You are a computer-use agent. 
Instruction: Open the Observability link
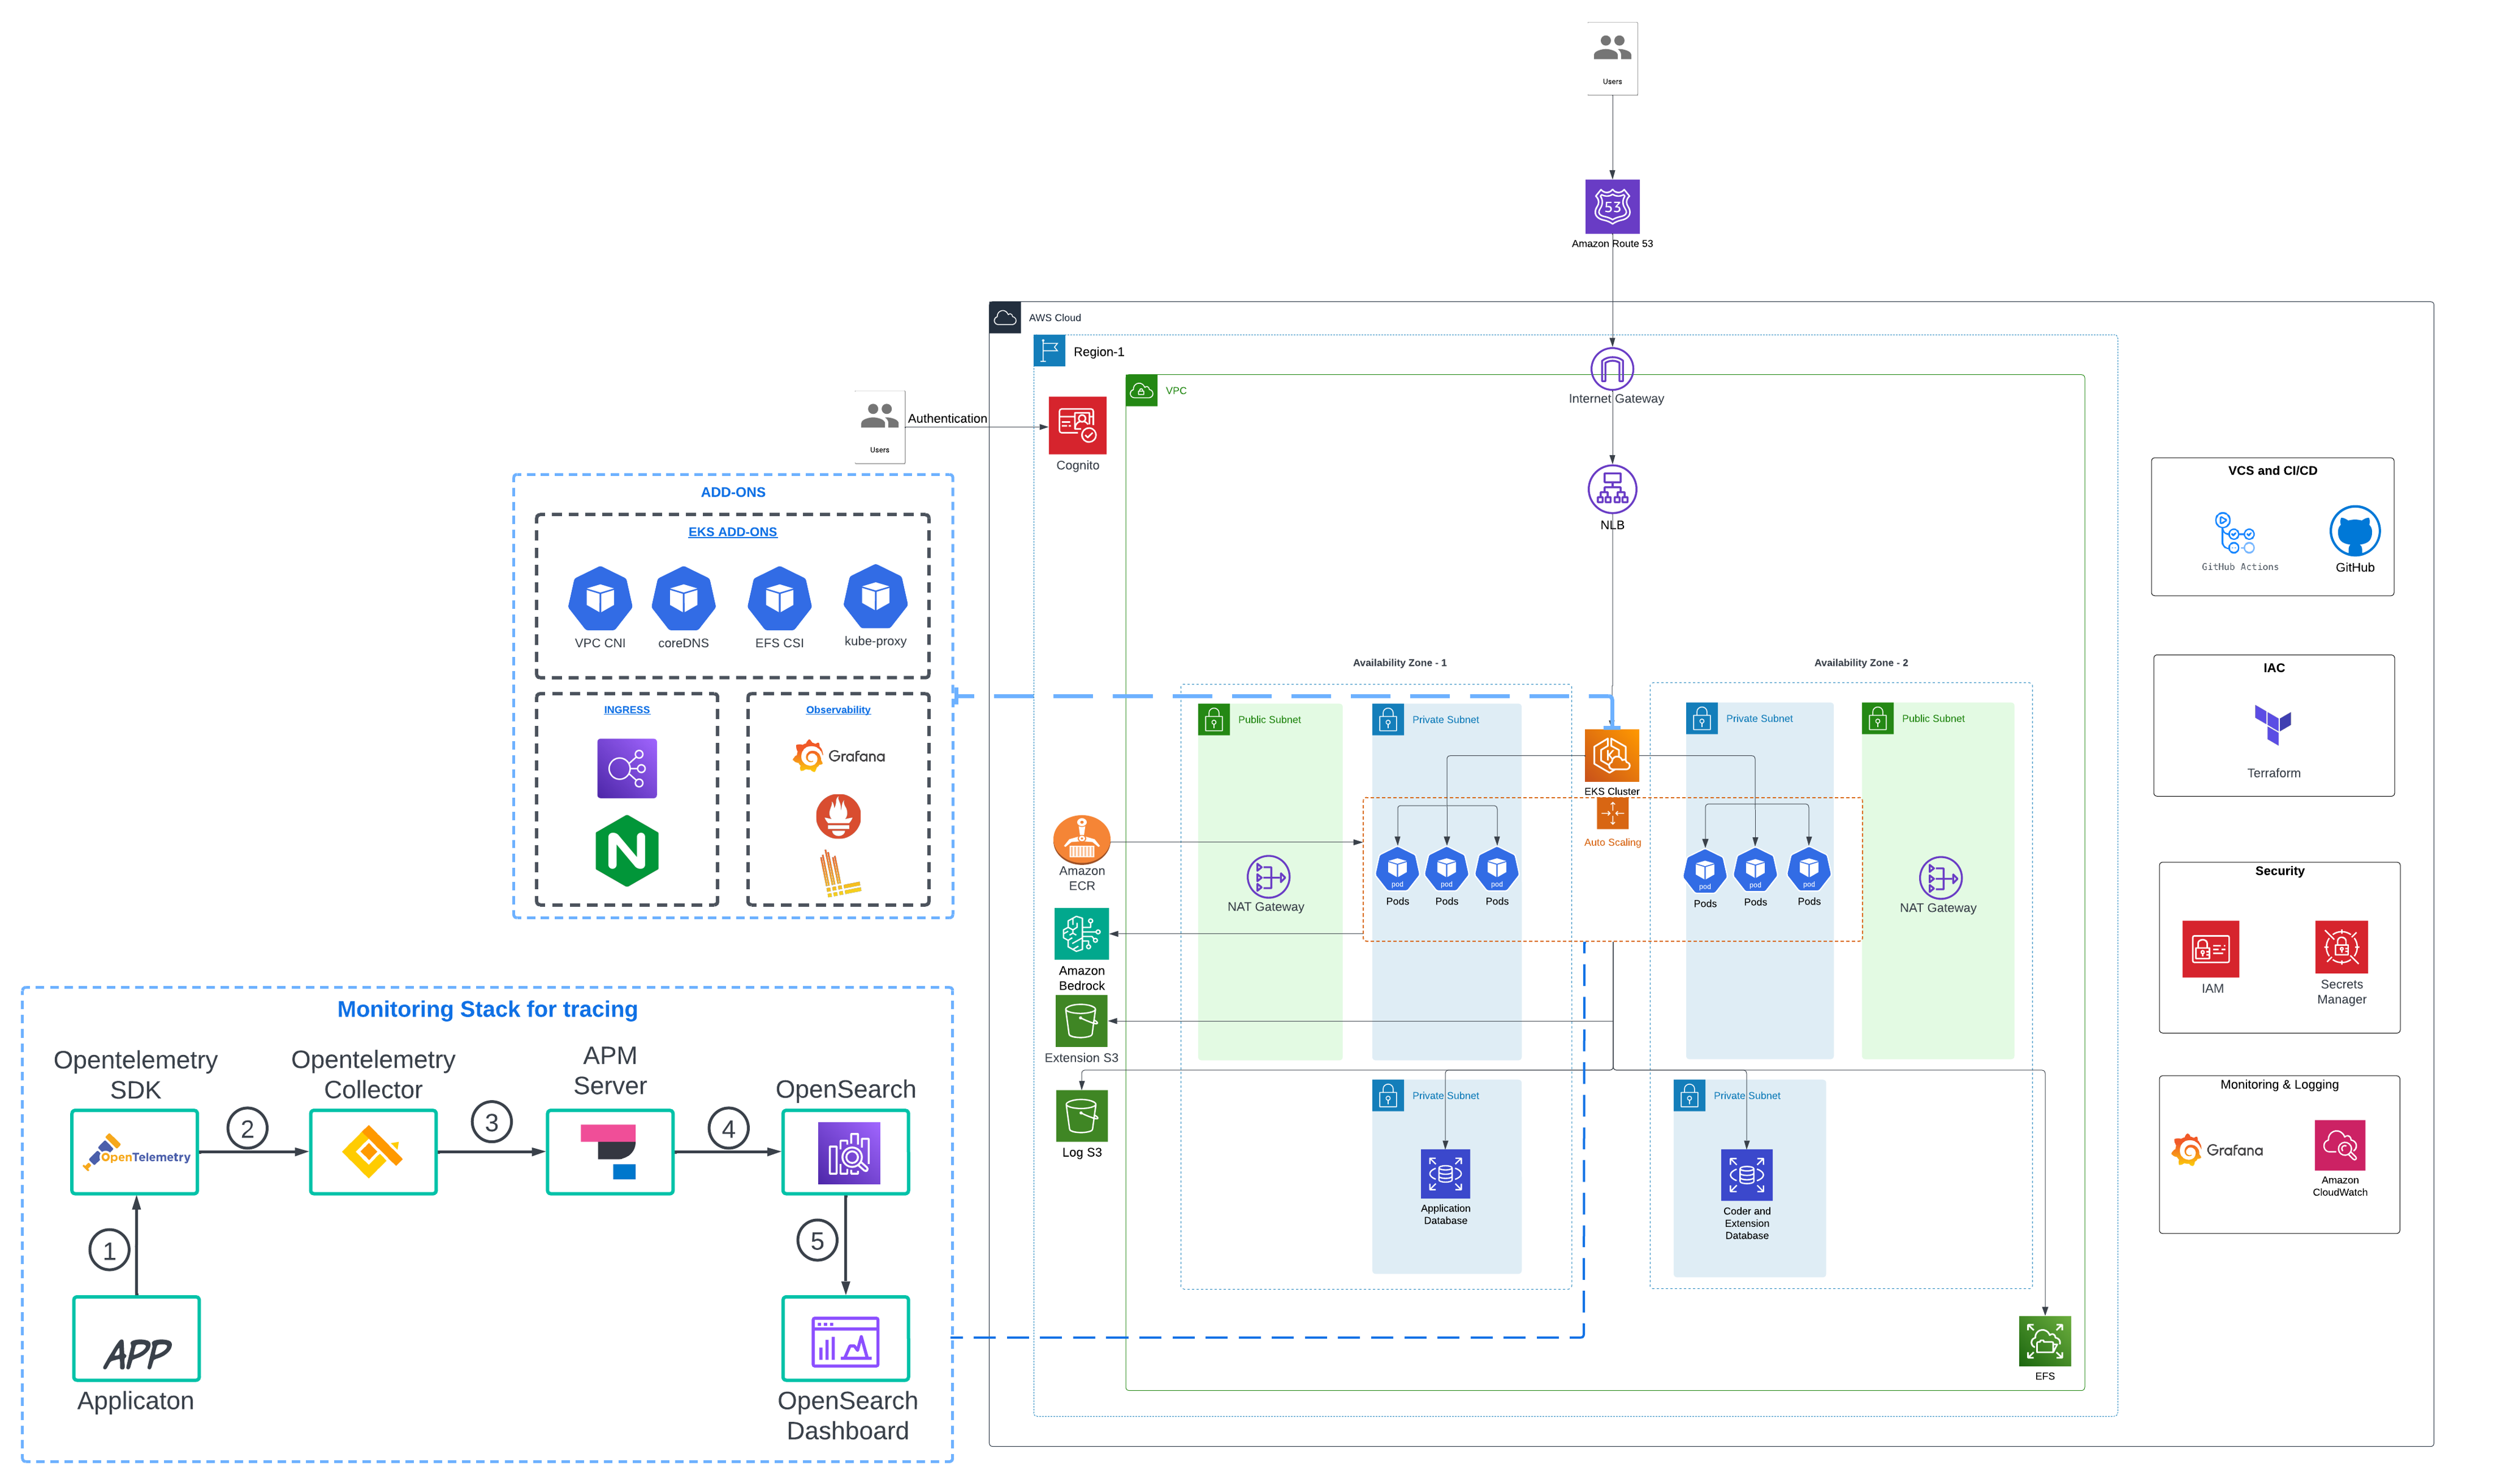pyautogui.click(x=837, y=710)
